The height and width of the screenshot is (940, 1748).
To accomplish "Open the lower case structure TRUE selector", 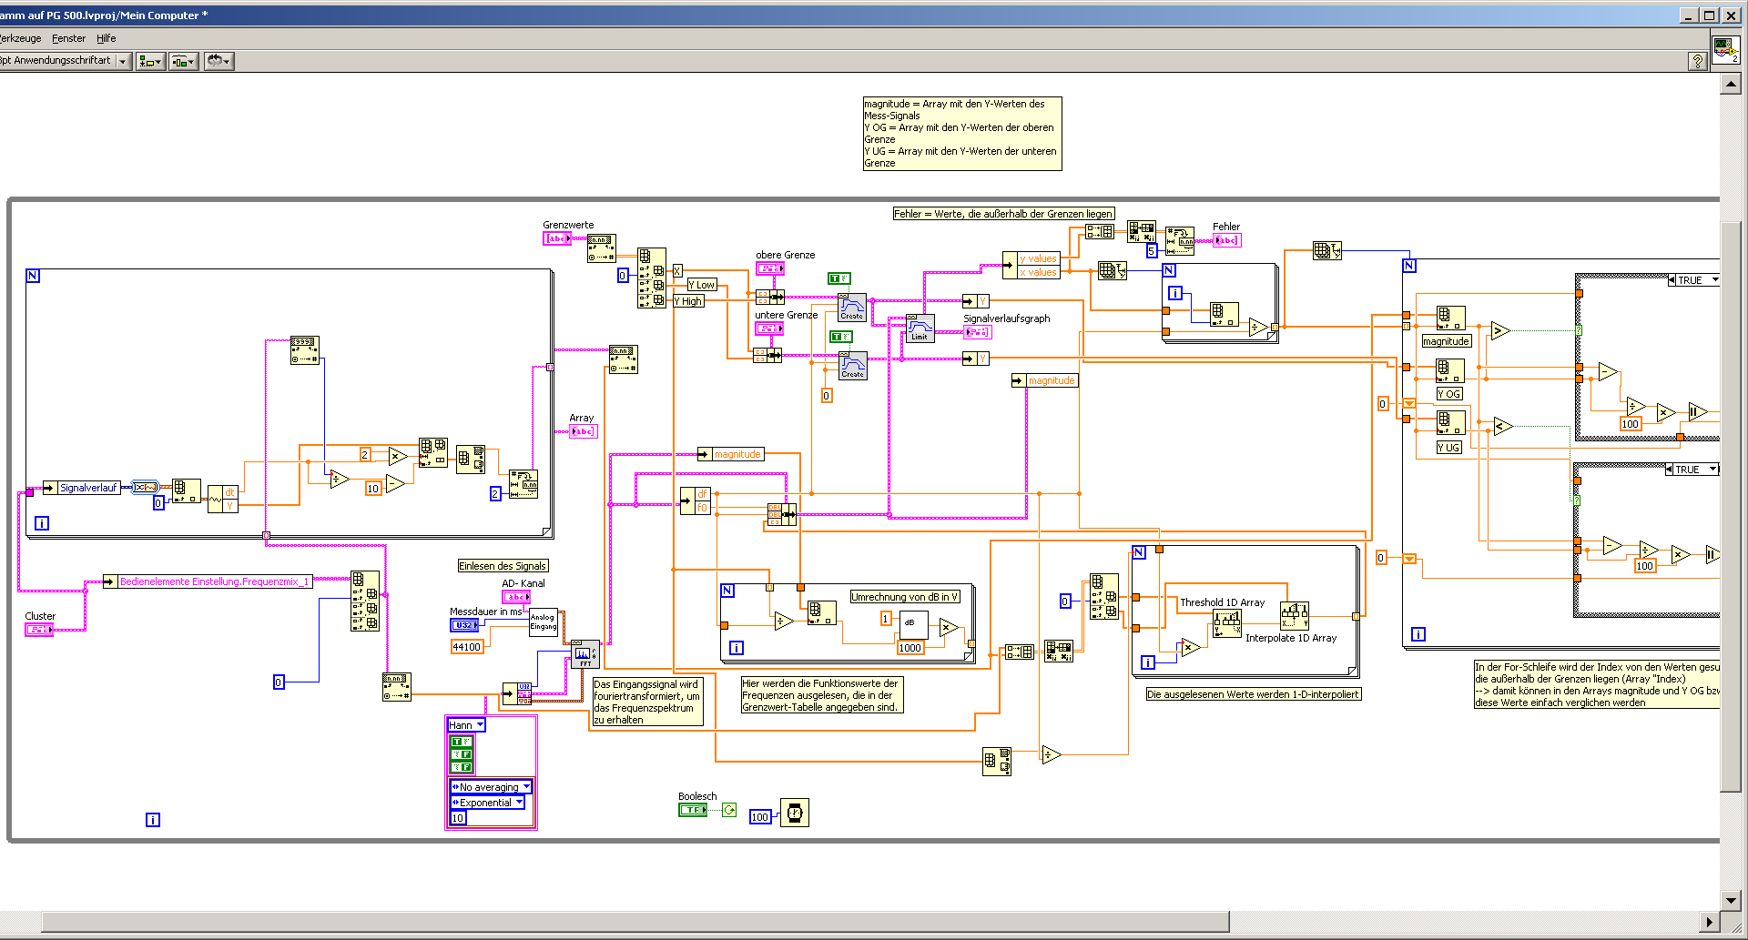I will [x=1692, y=470].
